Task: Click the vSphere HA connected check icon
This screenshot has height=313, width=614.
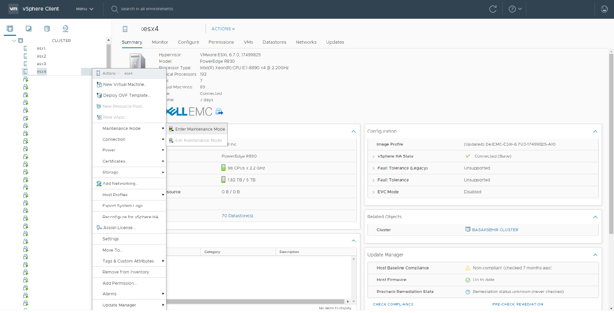Action: pyautogui.click(x=468, y=156)
